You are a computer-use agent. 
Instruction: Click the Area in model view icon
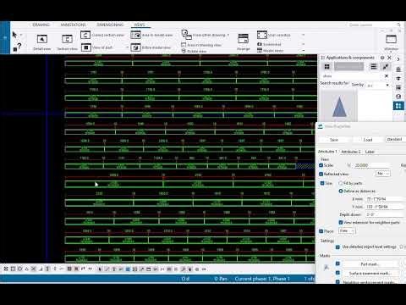pyautogui.click(x=135, y=35)
